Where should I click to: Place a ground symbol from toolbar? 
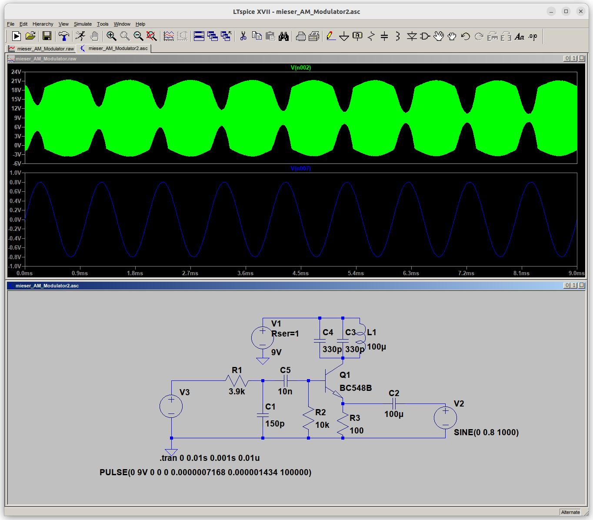pos(344,37)
